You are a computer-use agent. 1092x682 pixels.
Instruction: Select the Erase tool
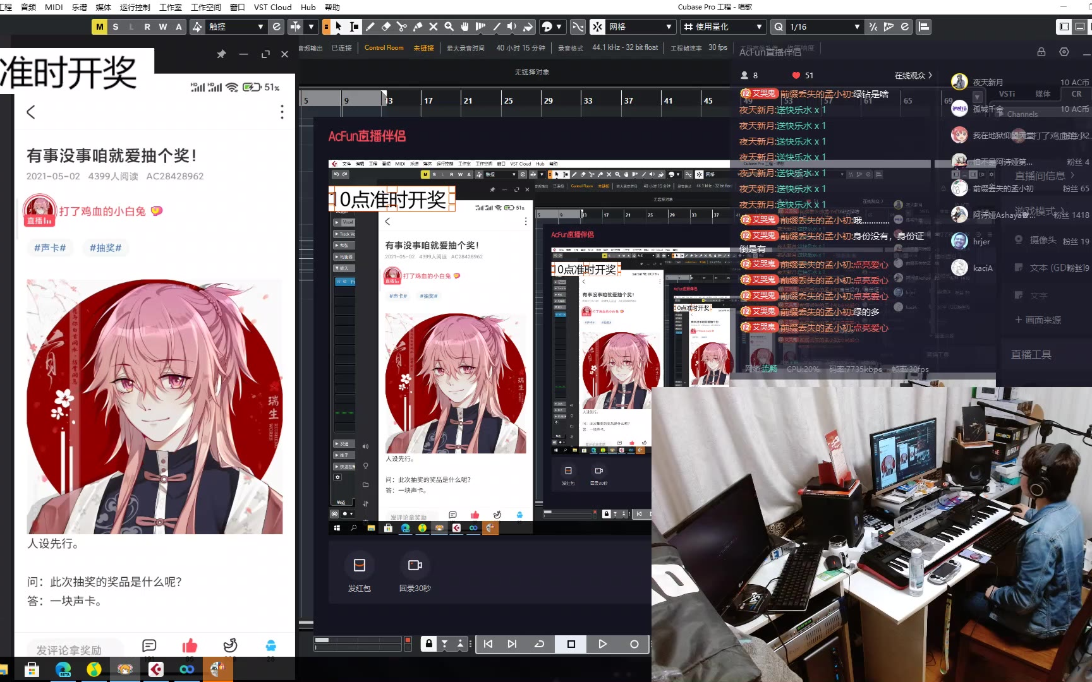tap(386, 27)
